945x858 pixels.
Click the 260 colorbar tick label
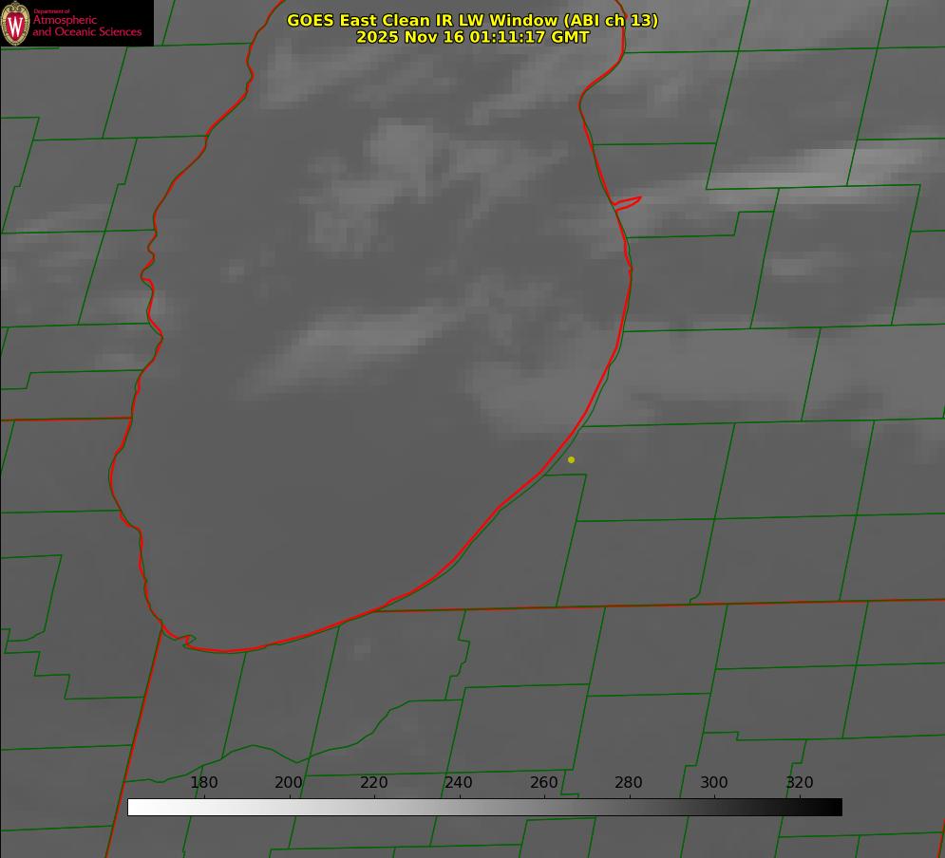click(x=544, y=783)
